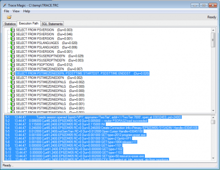Screen dimensions: 220x170
Task: Click log line 5-10 GET type=1102
Action: [64, 149]
